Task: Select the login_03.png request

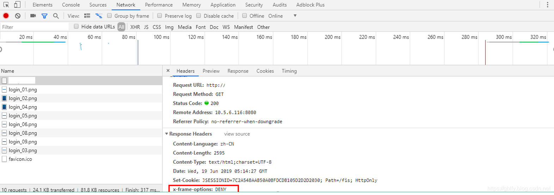Action: pyautogui.click(x=81, y=150)
